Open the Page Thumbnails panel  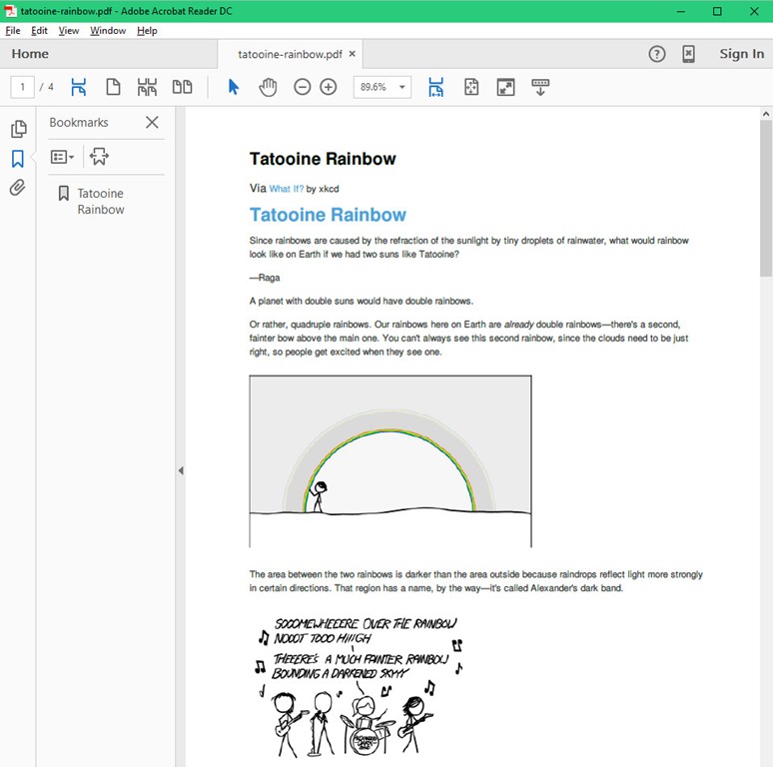(x=18, y=129)
